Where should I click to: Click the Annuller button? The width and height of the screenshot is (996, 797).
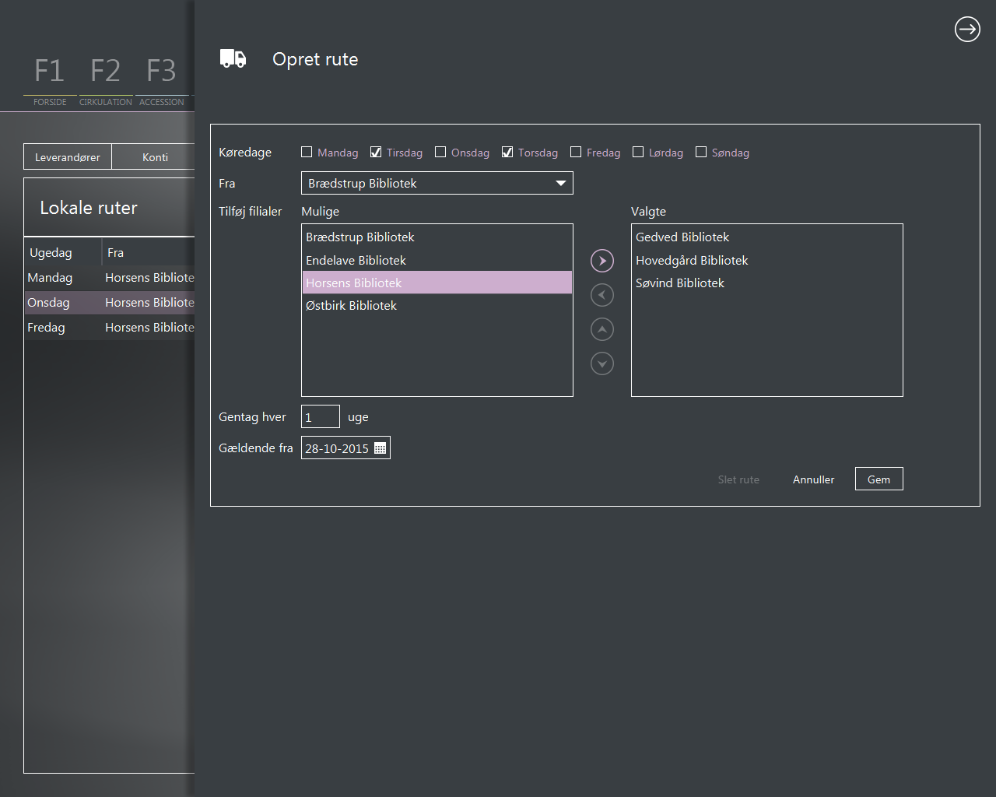click(x=813, y=479)
